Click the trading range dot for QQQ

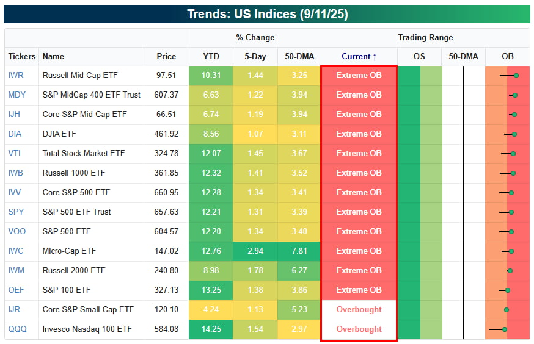click(504, 329)
